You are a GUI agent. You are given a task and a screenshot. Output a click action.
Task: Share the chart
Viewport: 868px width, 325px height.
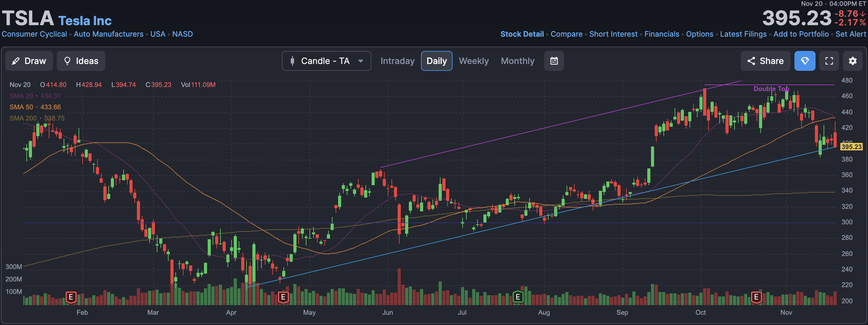765,61
